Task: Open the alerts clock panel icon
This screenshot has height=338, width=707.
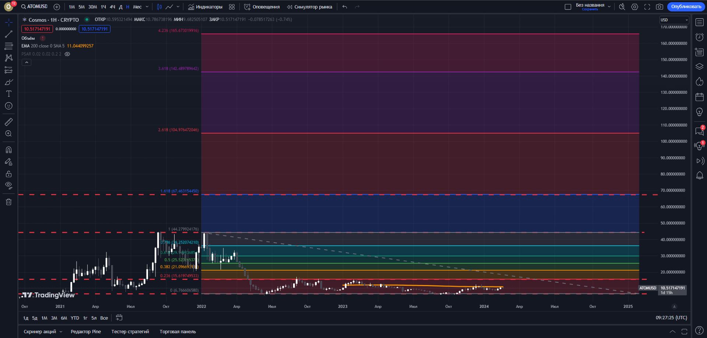Action: (699, 37)
